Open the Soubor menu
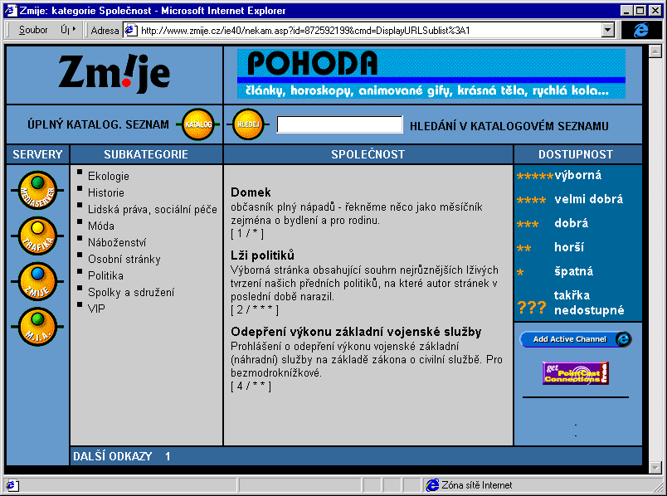The height and width of the screenshot is (496, 667). pyautogui.click(x=33, y=30)
